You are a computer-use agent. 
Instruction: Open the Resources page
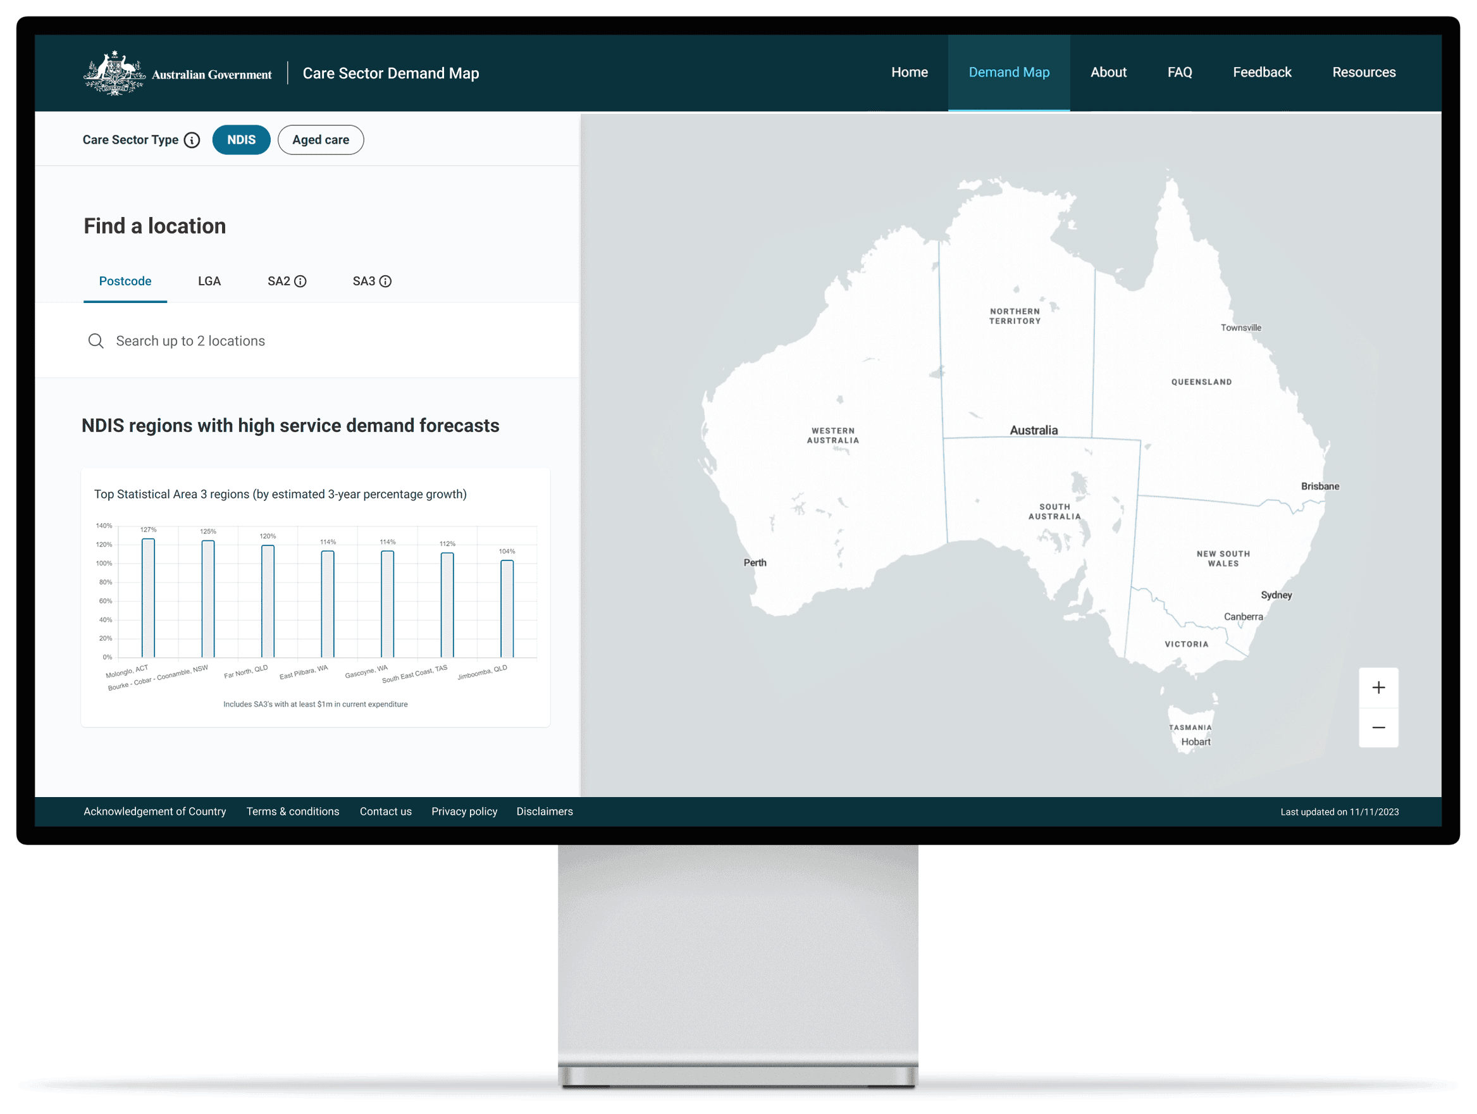pos(1366,71)
